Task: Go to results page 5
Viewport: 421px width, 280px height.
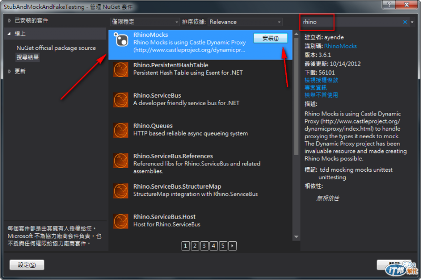Action: click(223, 246)
